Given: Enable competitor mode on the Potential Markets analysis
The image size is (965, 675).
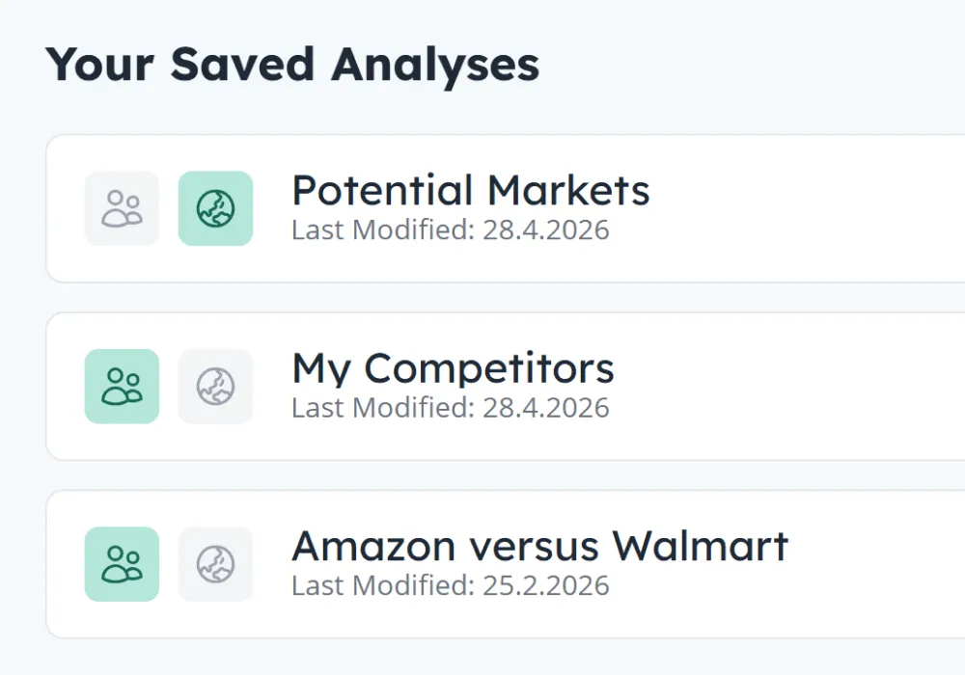Looking at the screenshot, I should 121,207.
